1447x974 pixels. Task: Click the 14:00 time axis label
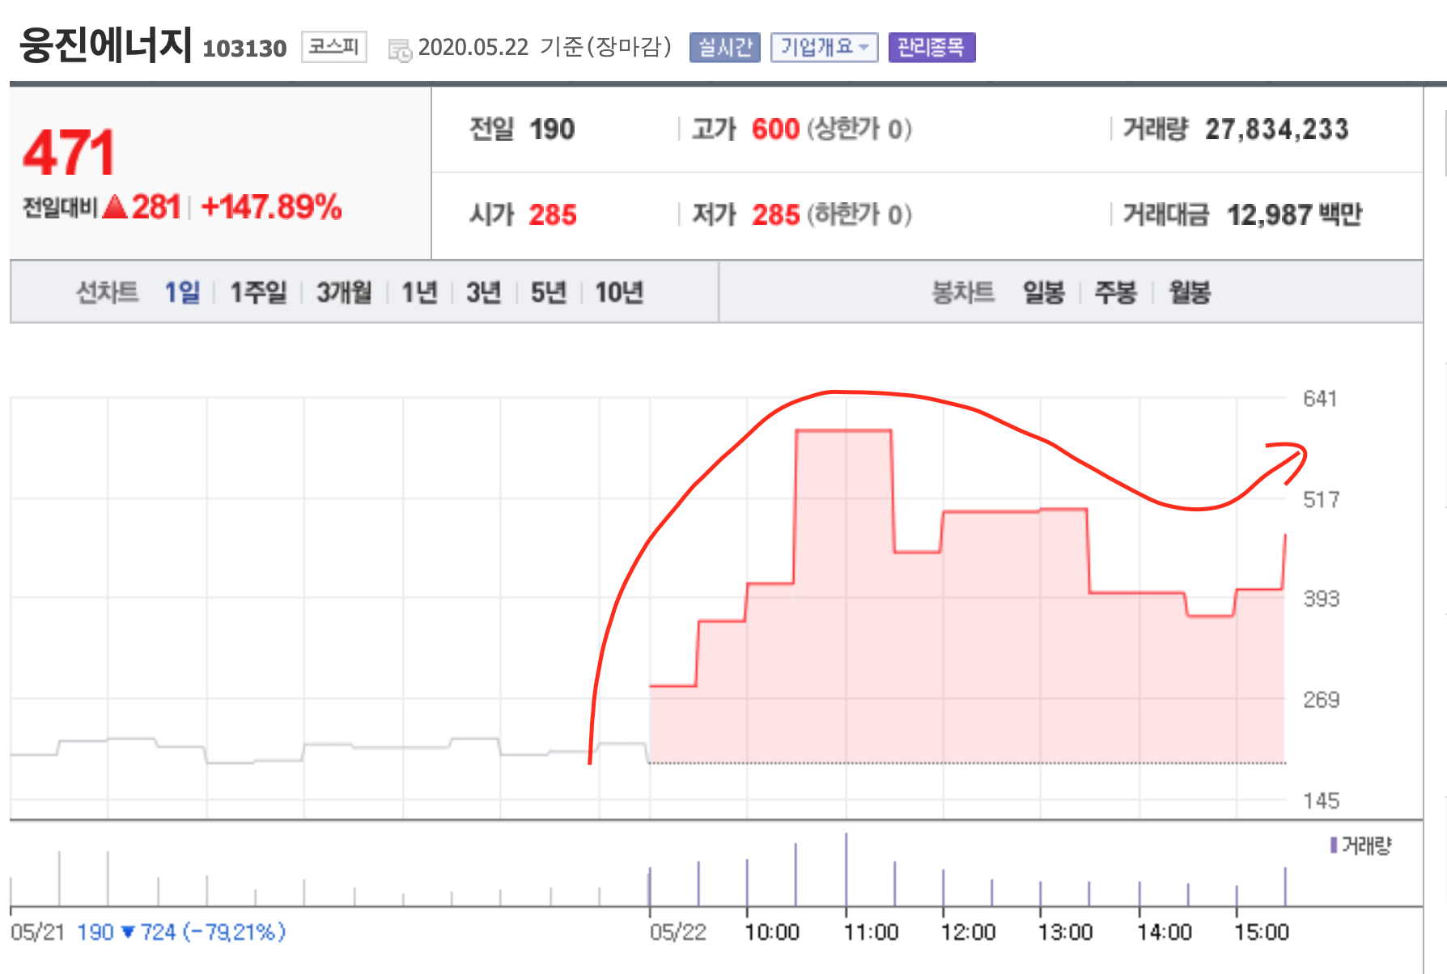pos(1164,933)
